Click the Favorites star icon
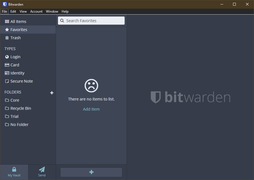 click(7, 30)
